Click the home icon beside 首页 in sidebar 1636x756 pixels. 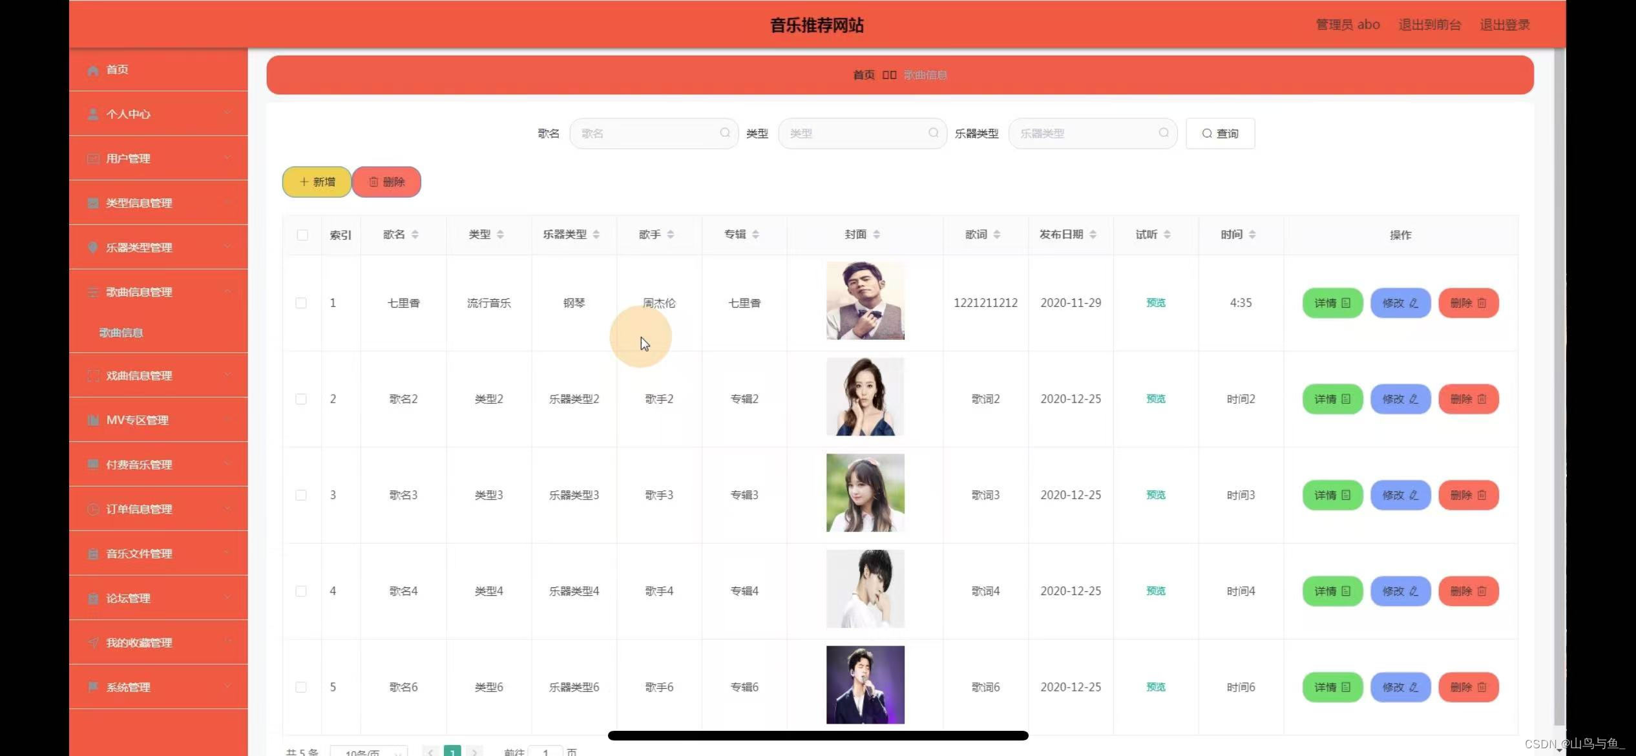coord(93,70)
